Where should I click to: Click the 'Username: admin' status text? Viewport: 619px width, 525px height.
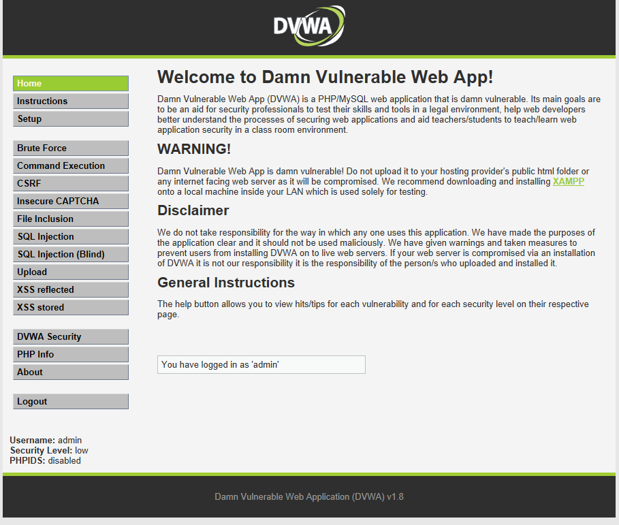46,440
